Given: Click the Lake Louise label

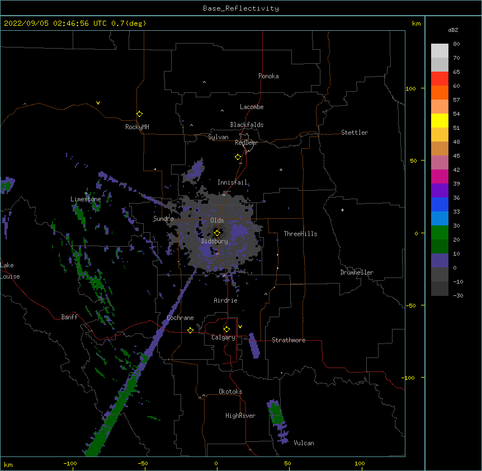Looking at the screenshot, I should point(9,271).
